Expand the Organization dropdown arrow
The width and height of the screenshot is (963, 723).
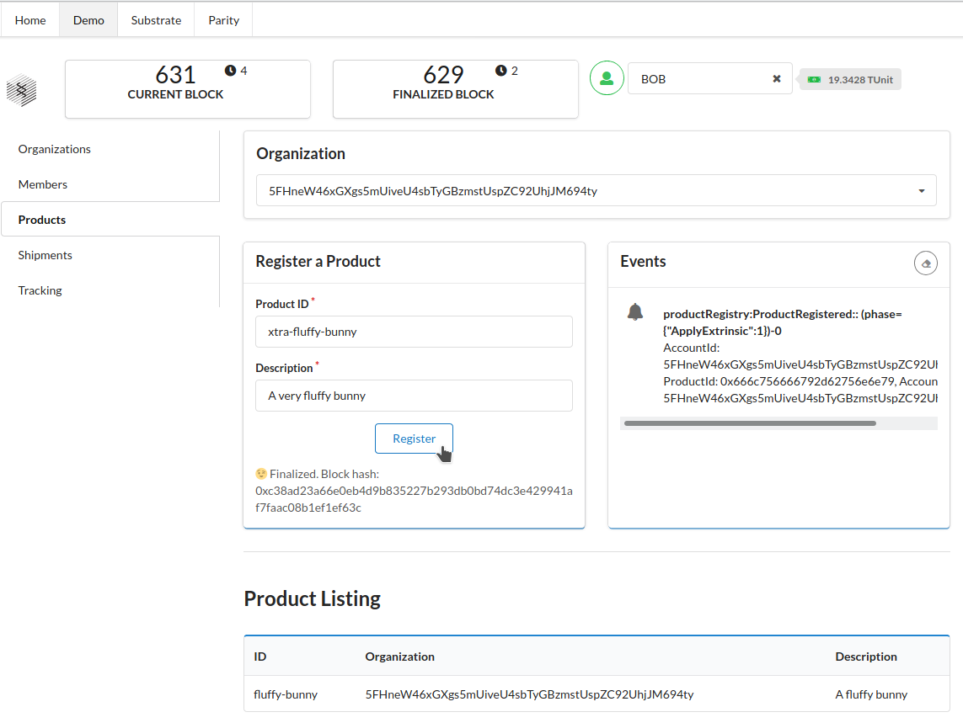pos(921,191)
